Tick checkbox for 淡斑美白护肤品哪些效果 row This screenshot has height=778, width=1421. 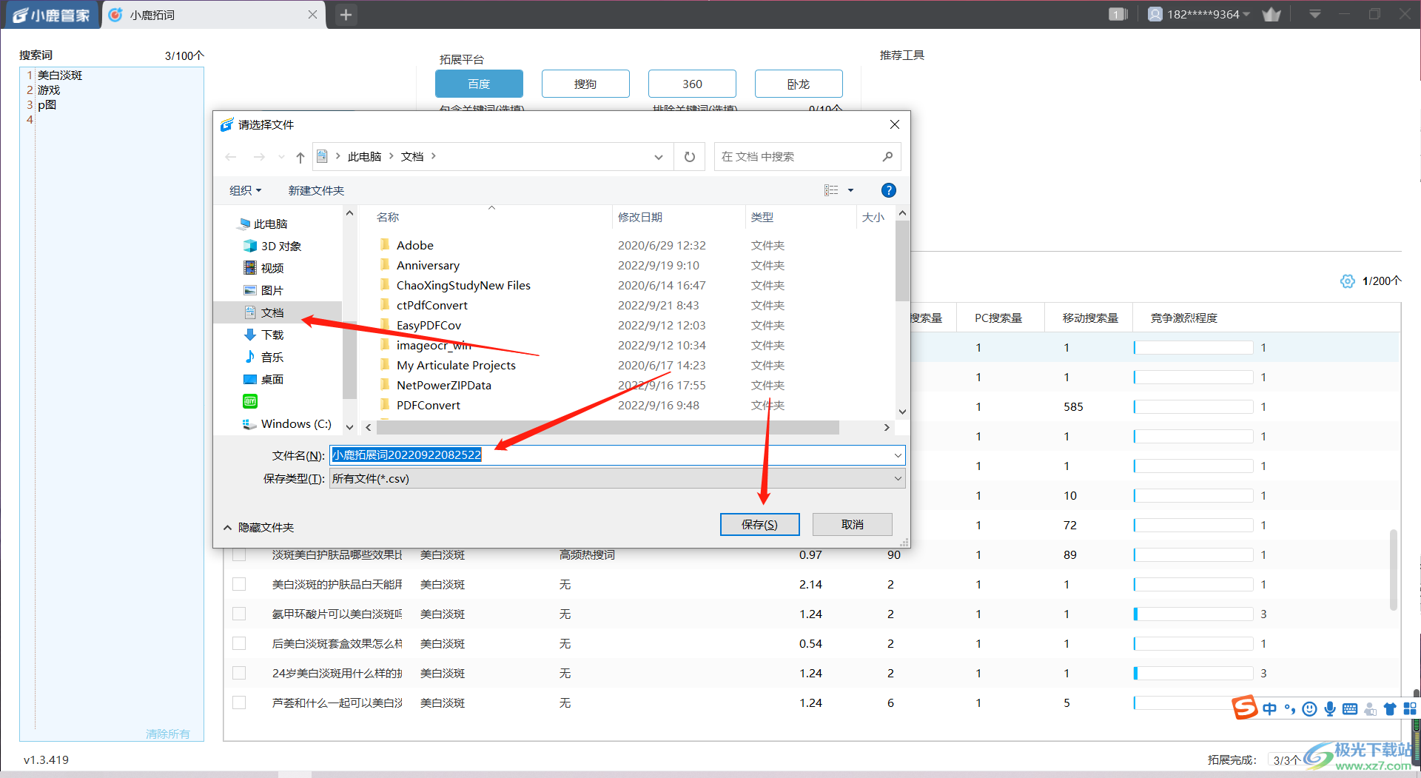click(239, 554)
